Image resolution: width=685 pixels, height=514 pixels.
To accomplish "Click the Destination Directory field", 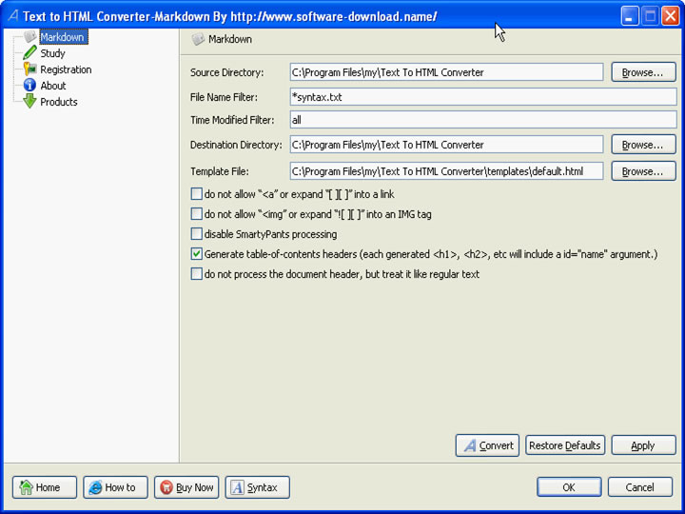I will pos(446,145).
